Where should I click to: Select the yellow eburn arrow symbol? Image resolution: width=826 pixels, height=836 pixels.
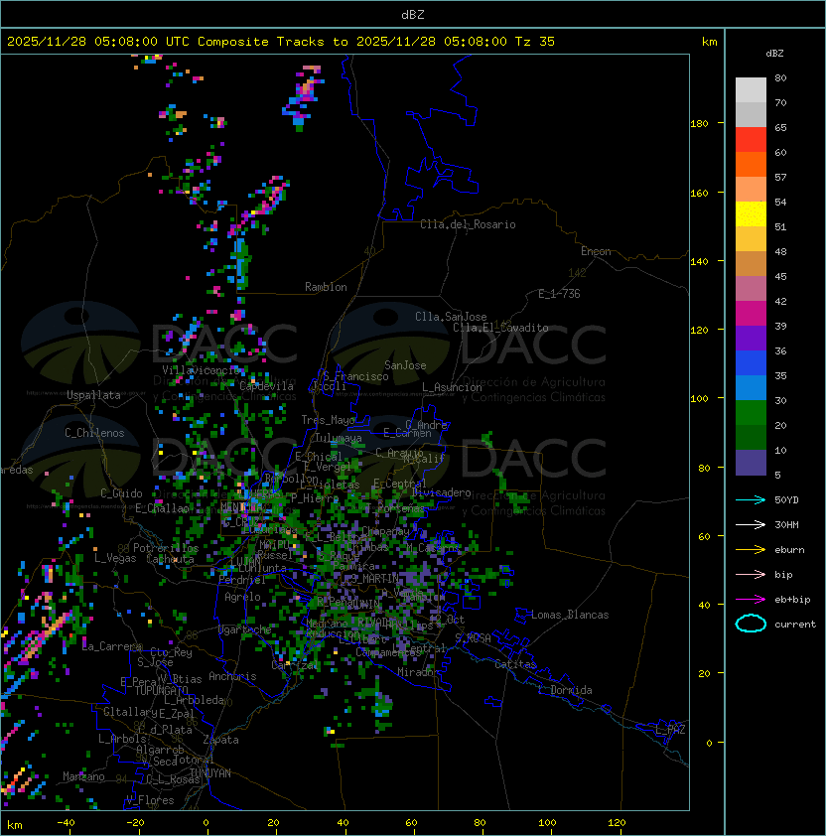(751, 549)
